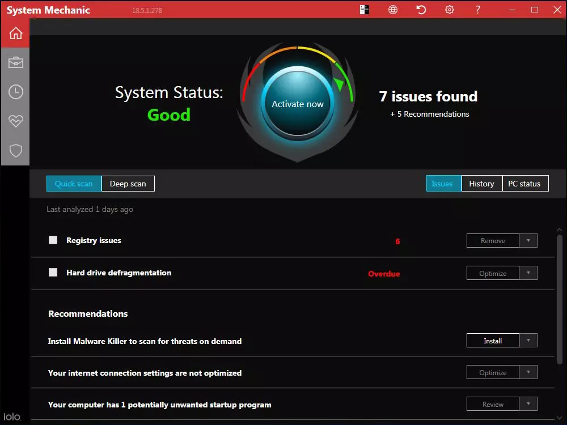Click the issues list vertical scrollbar thumb

[x=560, y=299]
